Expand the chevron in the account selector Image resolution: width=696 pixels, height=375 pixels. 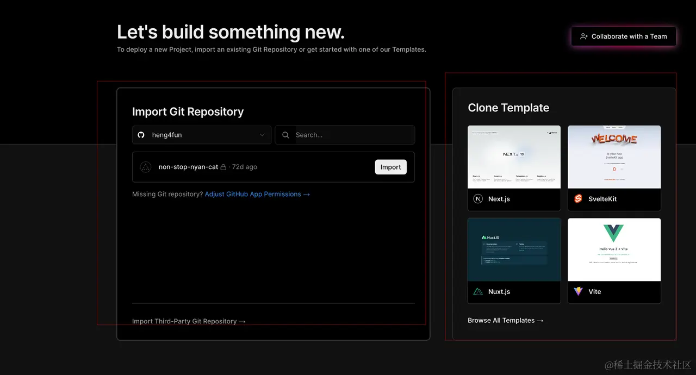point(262,135)
